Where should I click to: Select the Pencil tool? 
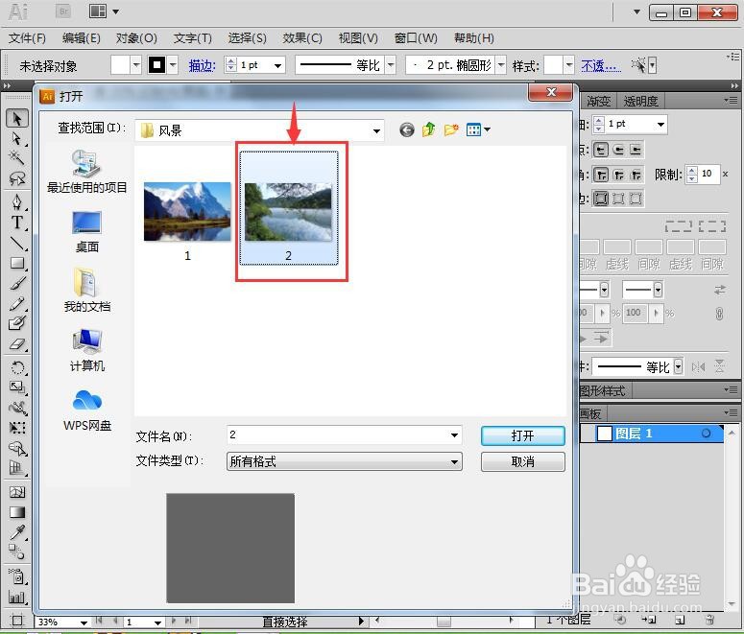click(x=17, y=303)
